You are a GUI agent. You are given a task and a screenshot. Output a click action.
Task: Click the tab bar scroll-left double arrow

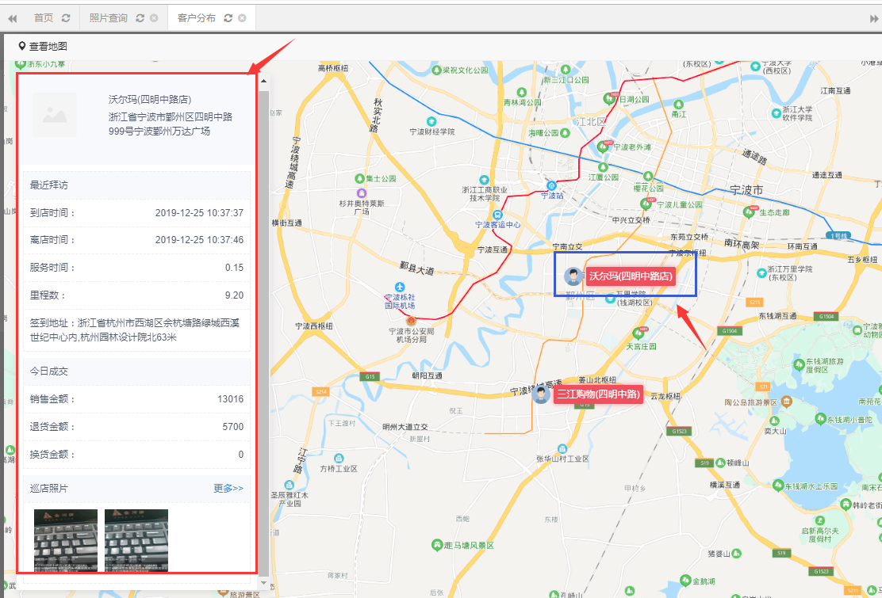[x=13, y=18]
